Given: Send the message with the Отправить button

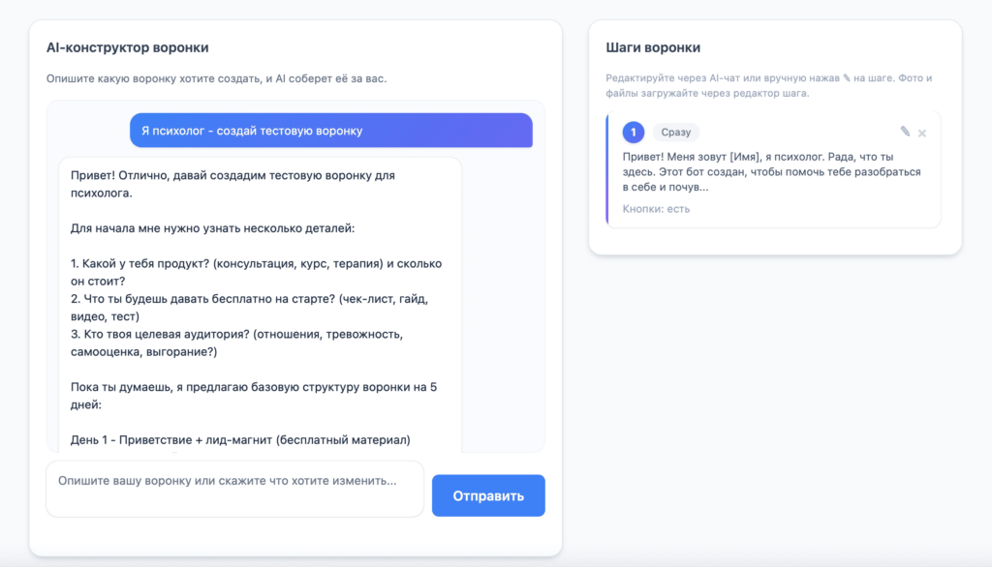Looking at the screenshot, I should coord(488,495).
